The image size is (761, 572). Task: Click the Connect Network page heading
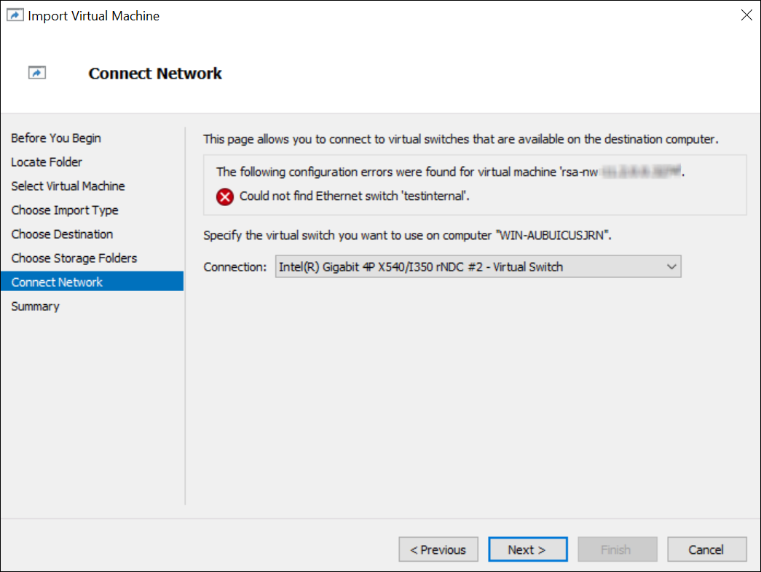click(x=155, y=74)
